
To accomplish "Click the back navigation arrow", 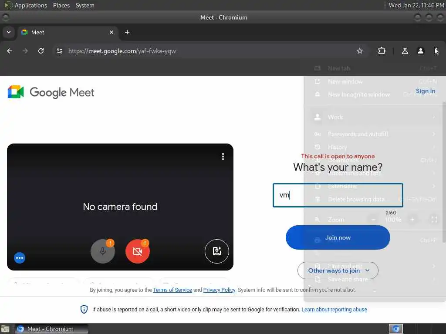I will [x=10, y=51].
